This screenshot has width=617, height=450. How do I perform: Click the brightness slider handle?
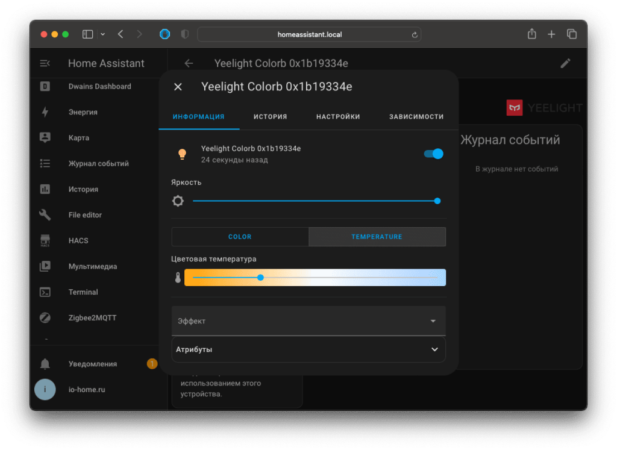437,201
